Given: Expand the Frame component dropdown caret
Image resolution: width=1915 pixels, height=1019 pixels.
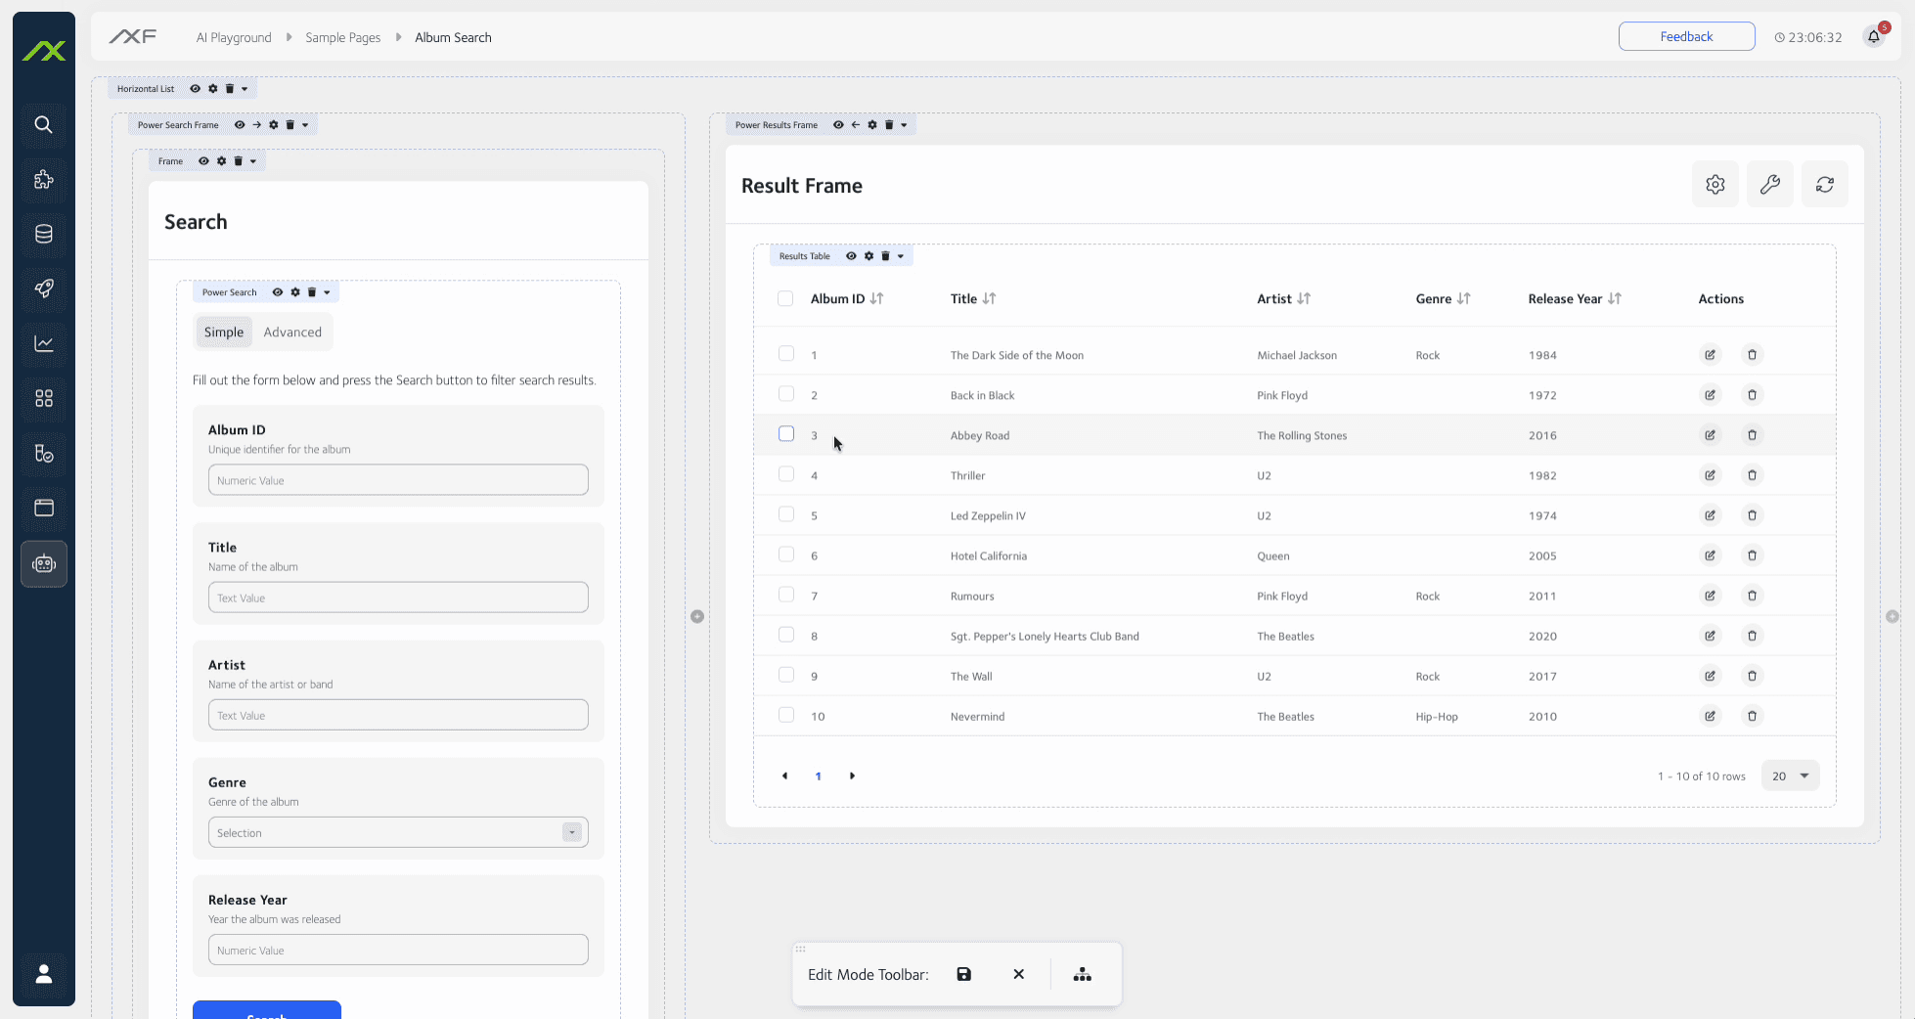Looking at the screenshot, I should 253,161.
